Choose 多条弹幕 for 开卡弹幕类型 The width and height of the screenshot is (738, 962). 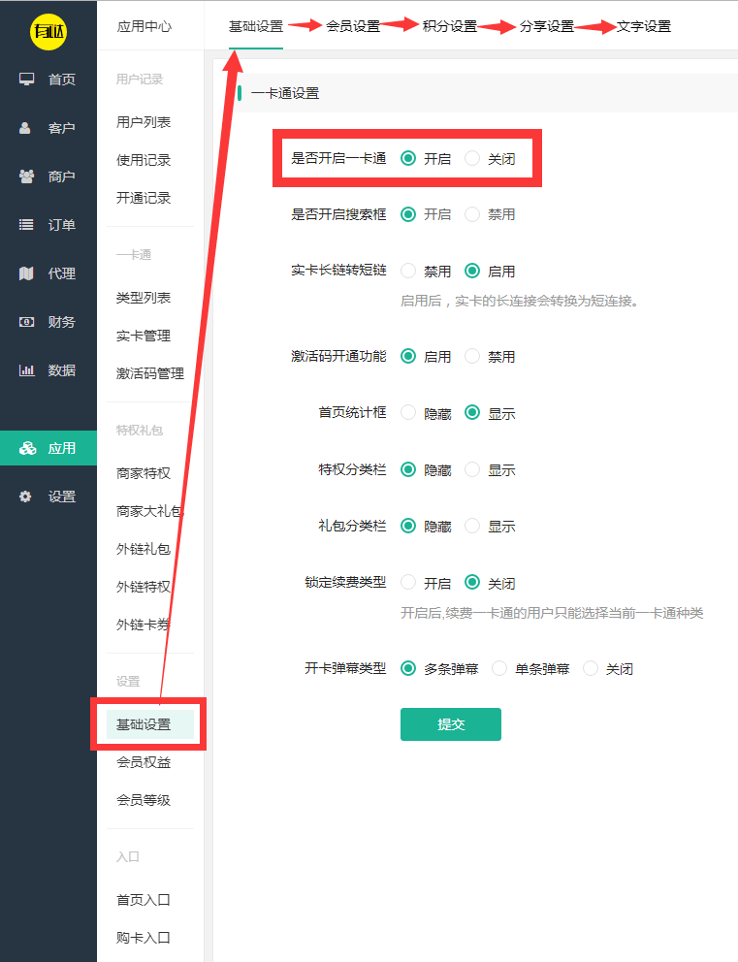(408, 668)
